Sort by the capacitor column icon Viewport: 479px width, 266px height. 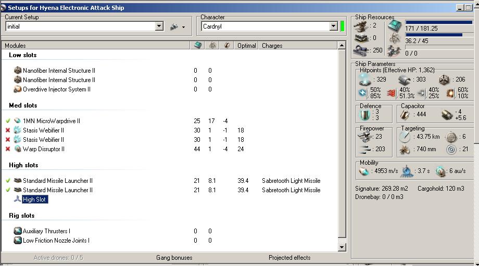[226, 45]
